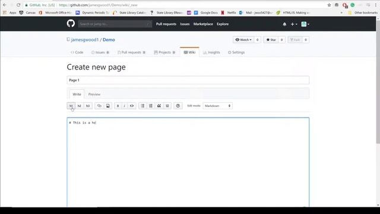Screen dimensions: 380x214
Task: Open the Insights tab
Action: [211, 52]
